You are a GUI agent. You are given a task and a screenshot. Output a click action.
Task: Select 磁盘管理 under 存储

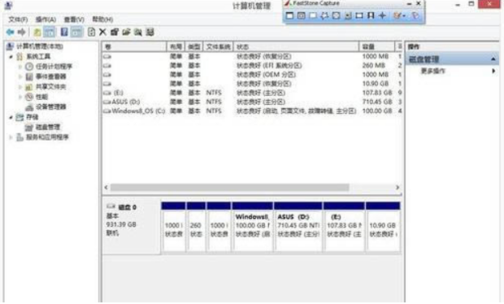click(48, 128)
